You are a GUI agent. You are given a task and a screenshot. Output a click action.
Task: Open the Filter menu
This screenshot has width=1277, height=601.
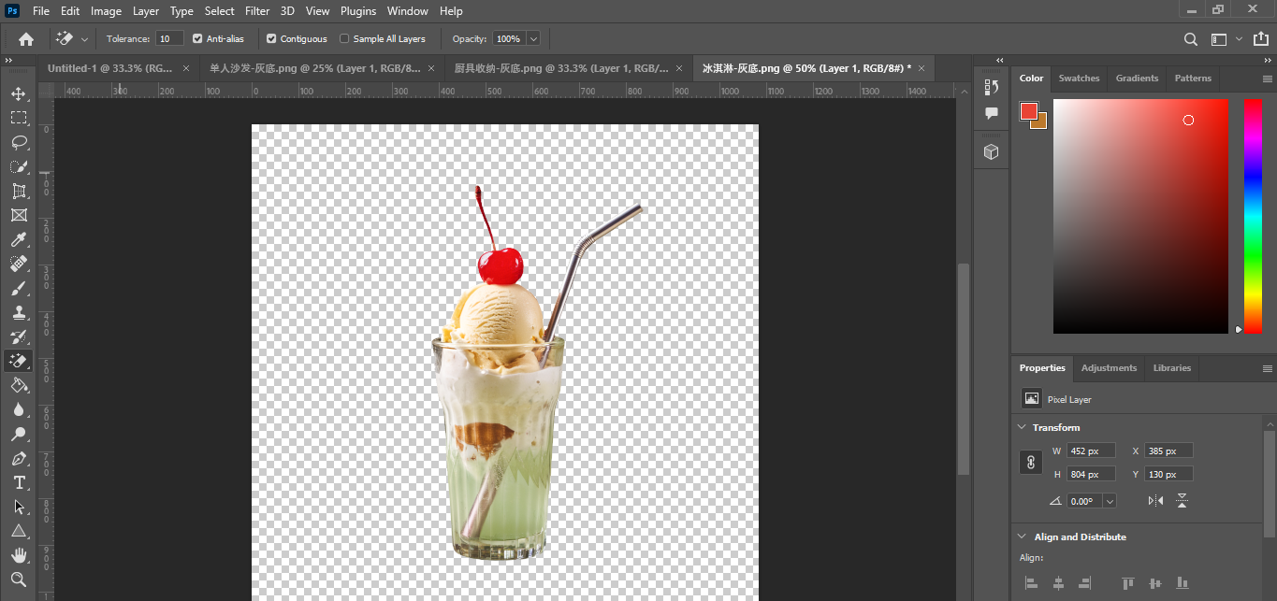click(x=257, y=11)
